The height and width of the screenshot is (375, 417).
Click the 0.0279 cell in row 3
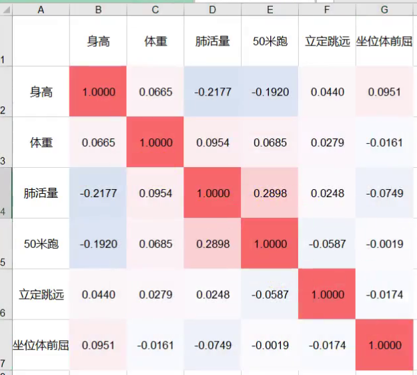click(x=327, y=142)
